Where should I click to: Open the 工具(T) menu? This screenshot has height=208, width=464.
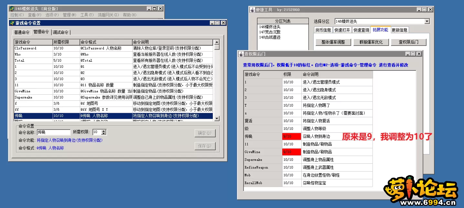coord(87,15)
